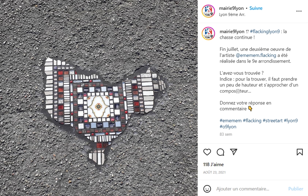Open the Lyon 9ème Arr. location

(232, 14)
